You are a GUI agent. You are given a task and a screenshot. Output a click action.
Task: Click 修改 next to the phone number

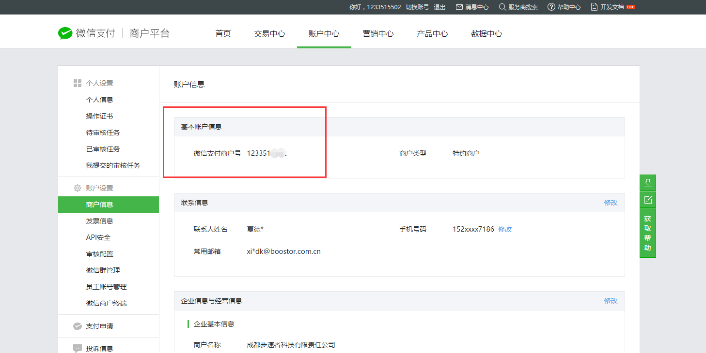[505, 229]
